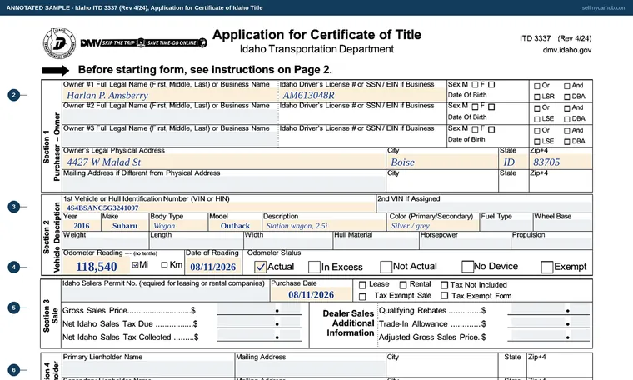The image size is (633, 380).
Task: Tick the DBA checkbox in Owner #1 row
Action: pos(567,97)
